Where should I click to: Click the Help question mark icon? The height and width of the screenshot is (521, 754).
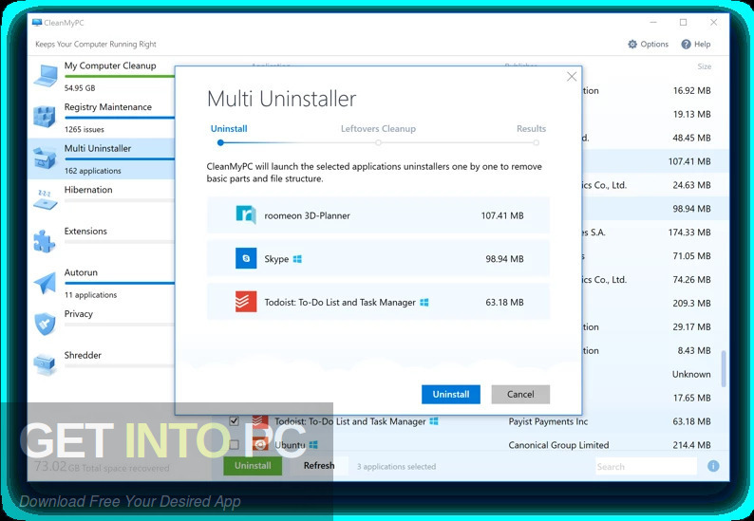[686, 45]
